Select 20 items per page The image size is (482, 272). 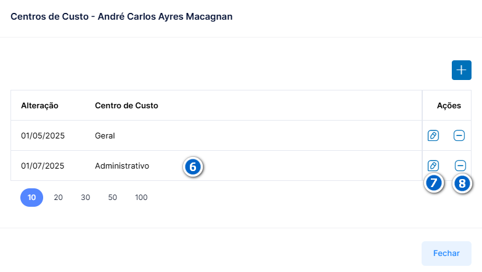click(59, 198)
